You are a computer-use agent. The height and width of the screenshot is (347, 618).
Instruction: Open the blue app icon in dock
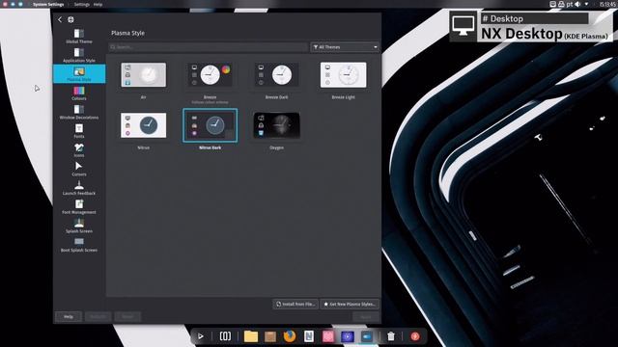coord(367,336)
